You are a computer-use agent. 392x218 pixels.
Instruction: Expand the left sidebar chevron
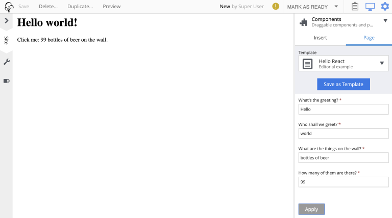tap(7, 21)
